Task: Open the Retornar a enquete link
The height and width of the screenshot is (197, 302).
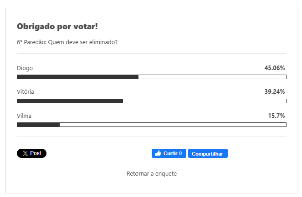Action: click(x=151, y=174)
